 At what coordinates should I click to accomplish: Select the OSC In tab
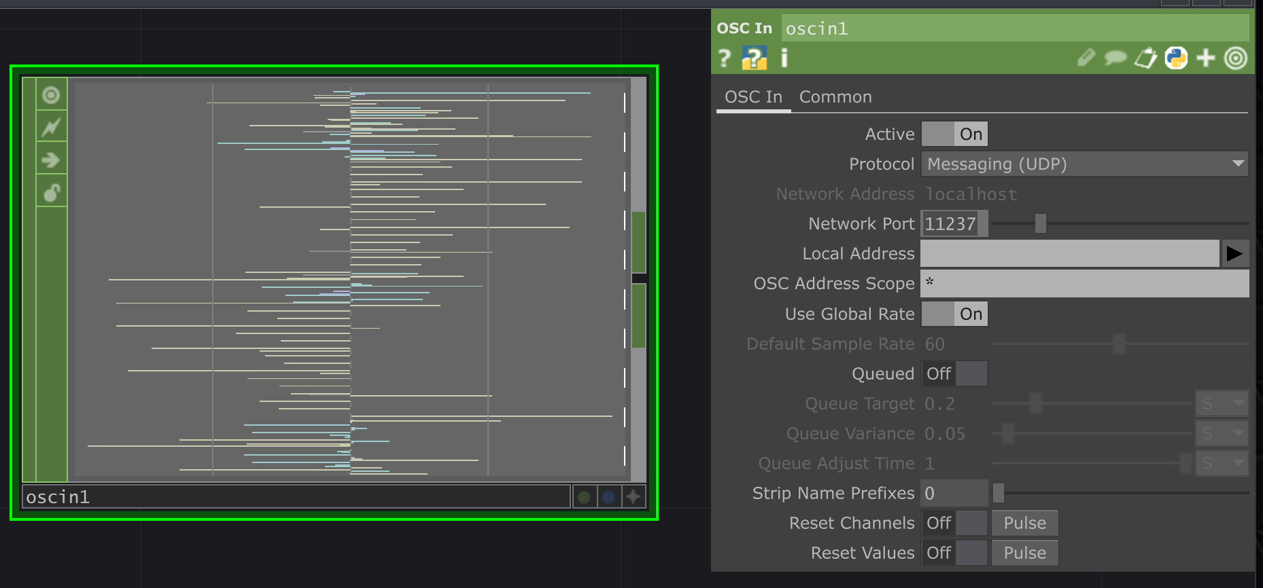(753, 97)
